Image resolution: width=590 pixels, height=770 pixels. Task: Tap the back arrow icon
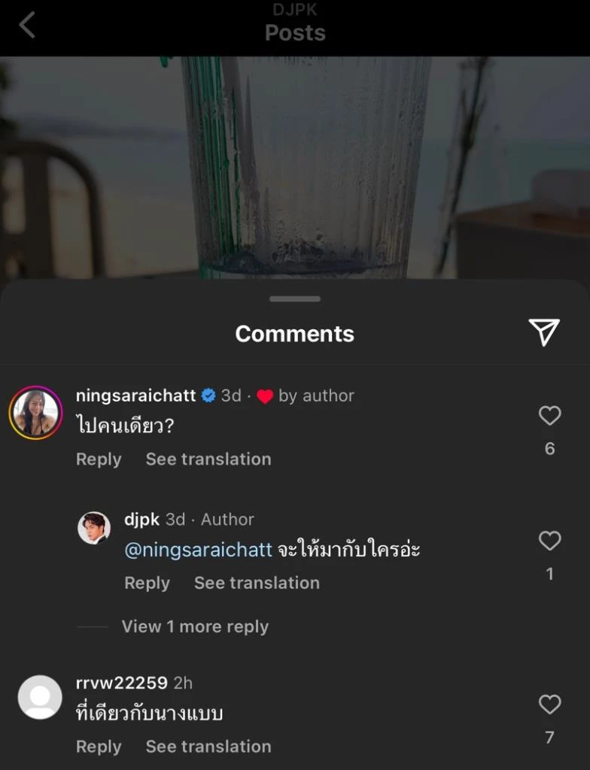coord(27,26)
